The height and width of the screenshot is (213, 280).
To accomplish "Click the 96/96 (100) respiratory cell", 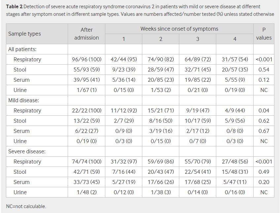I will (x=87, y=59).
